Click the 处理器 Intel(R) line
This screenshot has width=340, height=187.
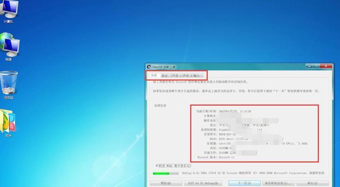click(257, 144)
